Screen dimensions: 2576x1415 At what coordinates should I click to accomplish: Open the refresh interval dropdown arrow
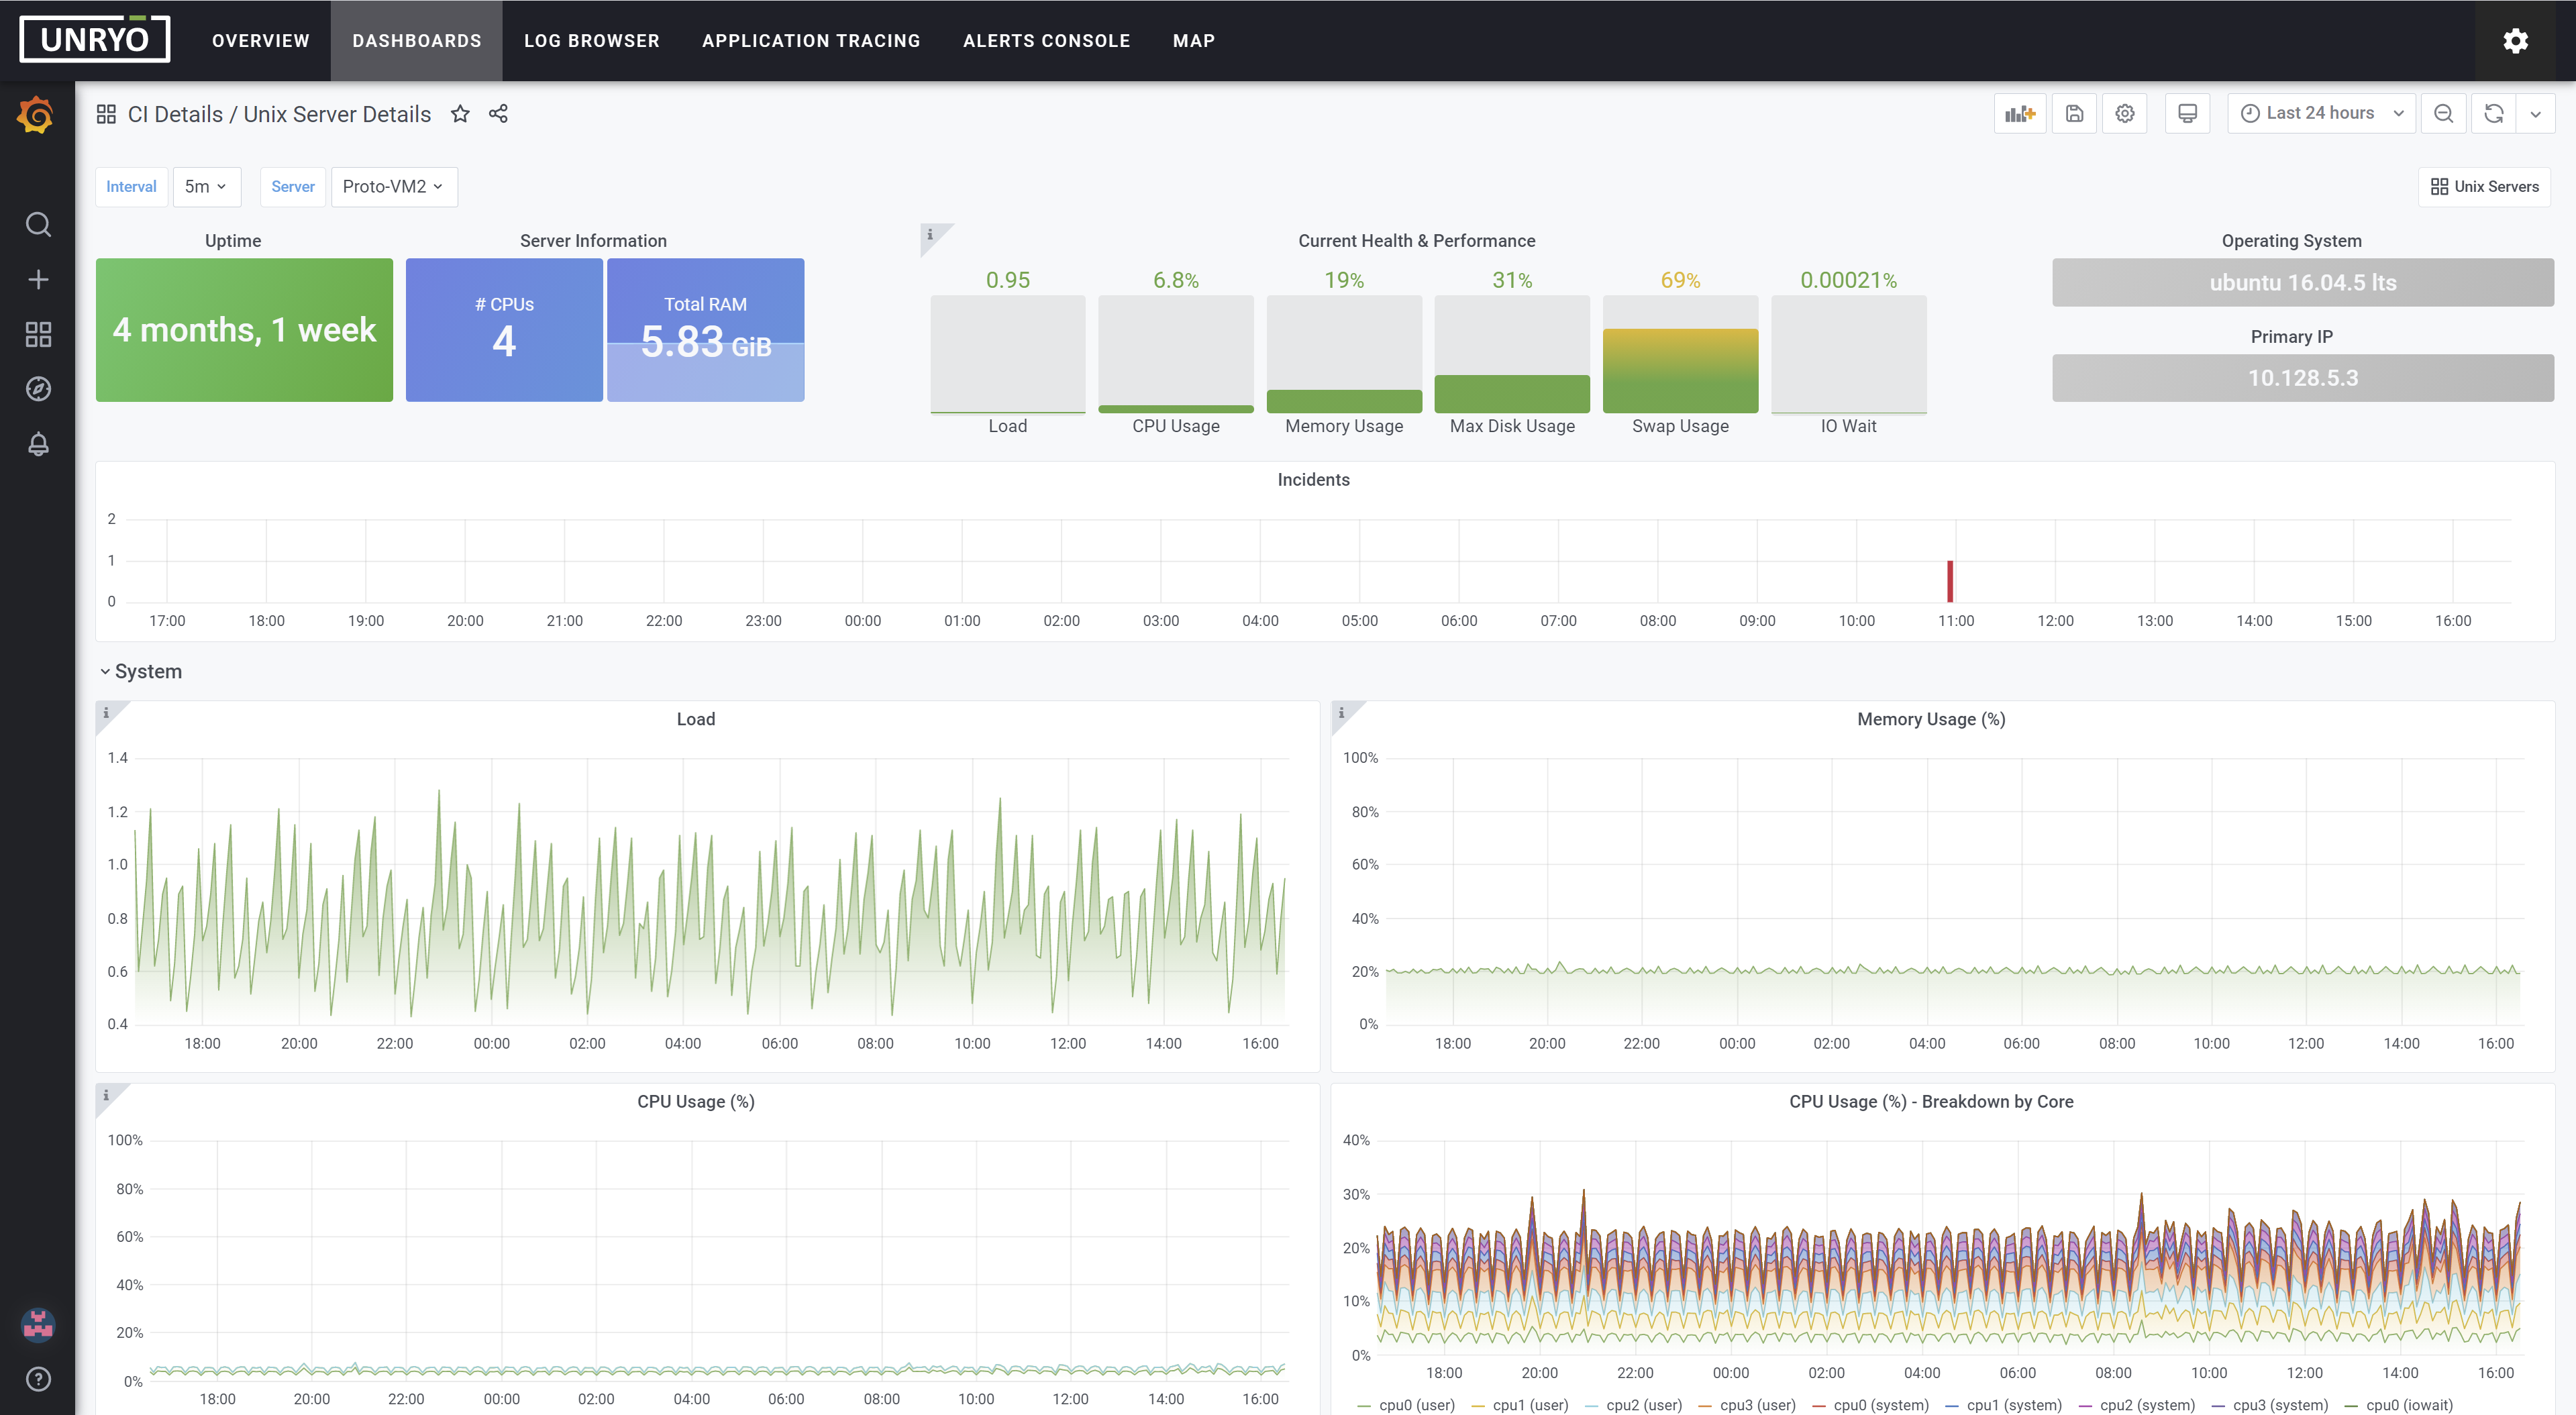2536,113
